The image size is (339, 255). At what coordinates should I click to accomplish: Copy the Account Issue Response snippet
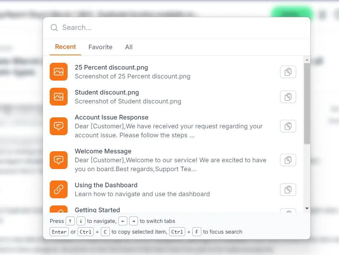[288, 126]
